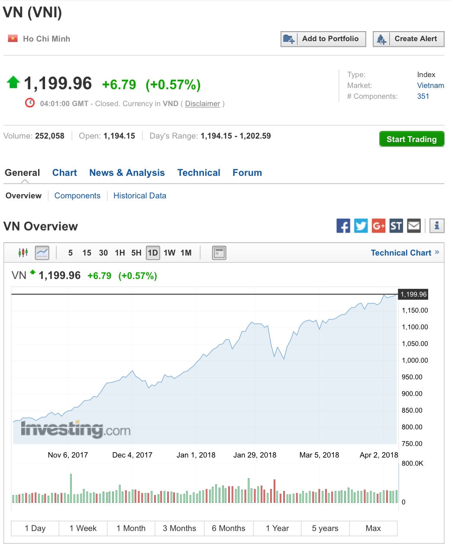The image size is (452, 544).
Task: Share via Google Plus icon
Action: click(x=378, y=226)
